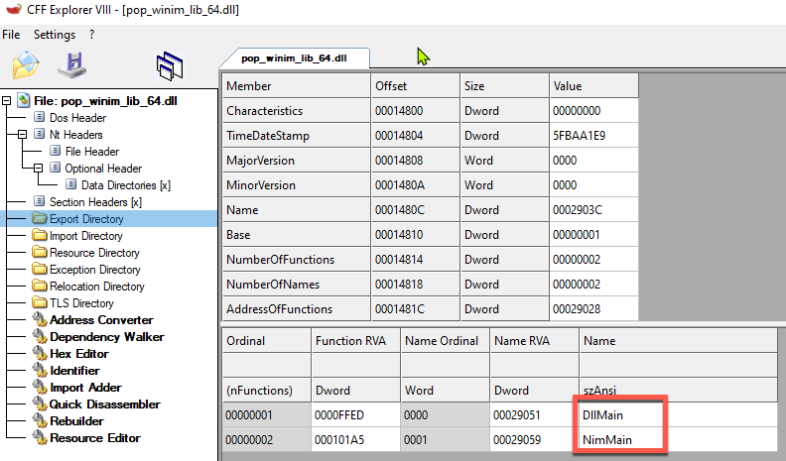Image resolution: width=786 pixels, height=461 pixels.
Task: Click the Hex Editor gear icon
Action: pyautogui.click(x=40, y=353)
